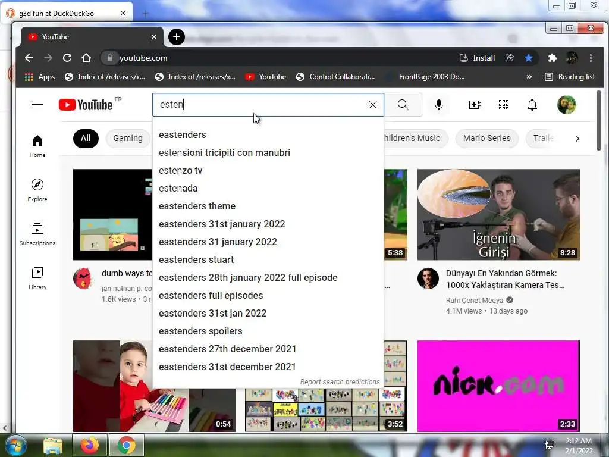Open Control Collaborati... bookmark
Screen dimensions: 609x457
[x=335, y=77]
